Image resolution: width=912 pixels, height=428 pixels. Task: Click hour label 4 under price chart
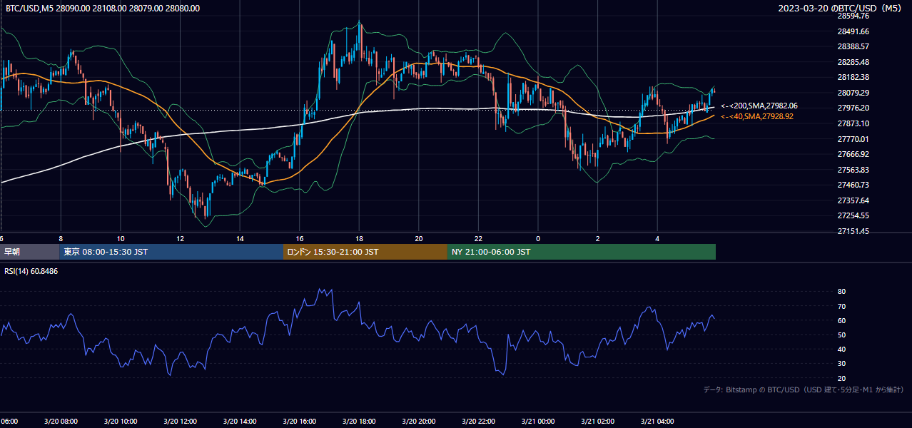point(657,239)
